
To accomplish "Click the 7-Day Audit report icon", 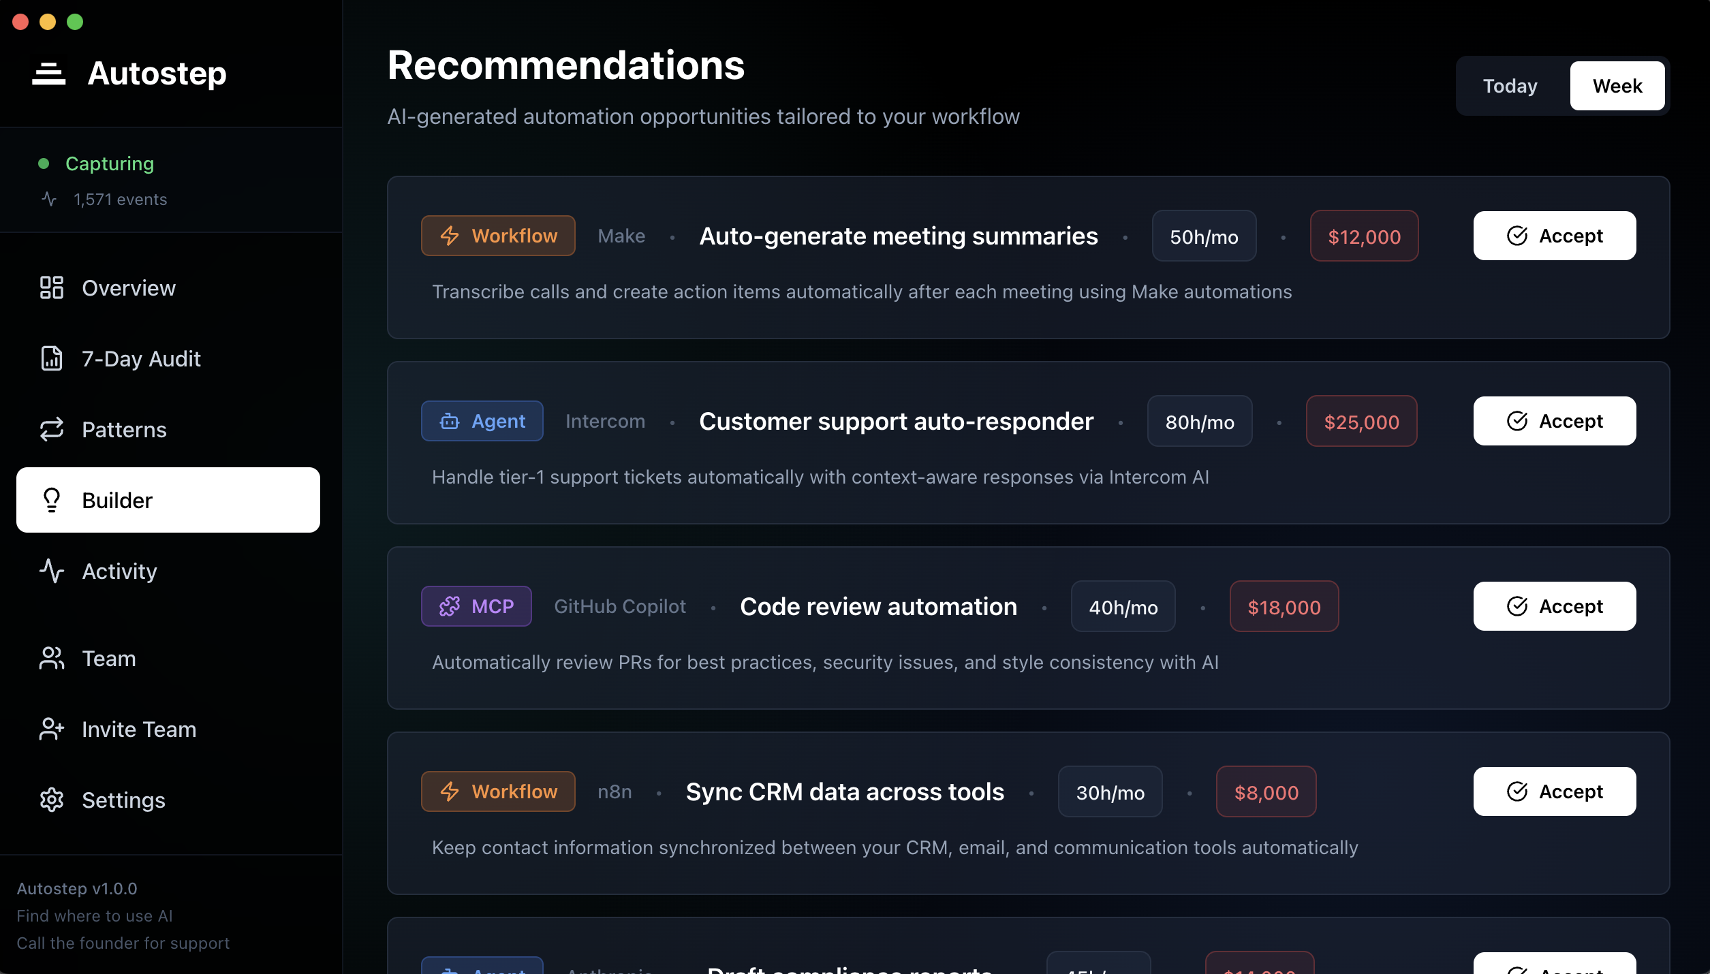I will tap(52, 359).
